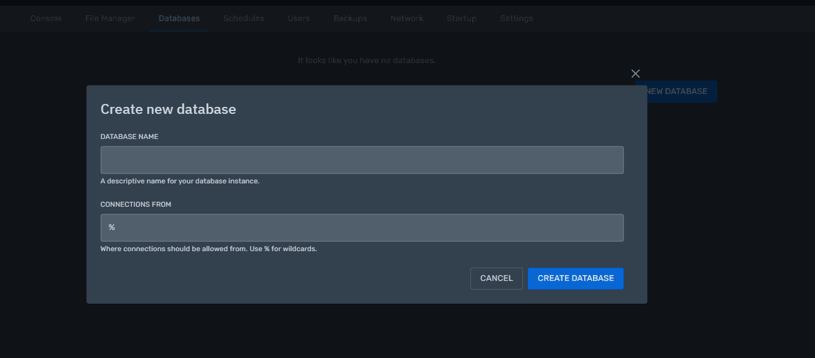Switch to the File Manager tab
The width and height of the screenshot is (815, 358).
110,18
